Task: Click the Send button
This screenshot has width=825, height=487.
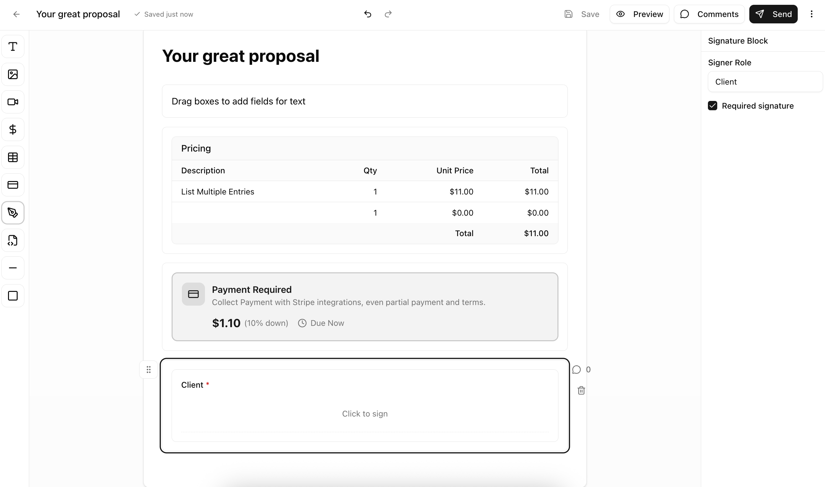Action: (x=773, y=14)
